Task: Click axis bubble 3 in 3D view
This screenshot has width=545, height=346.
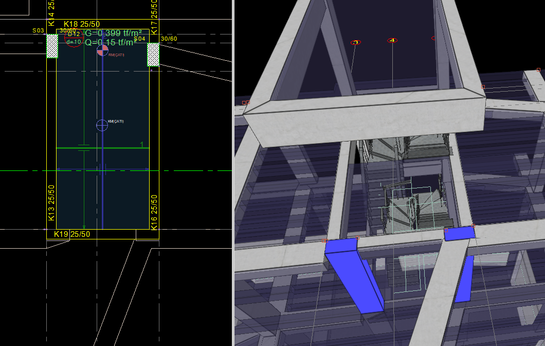Action: [x=356, y=42]
